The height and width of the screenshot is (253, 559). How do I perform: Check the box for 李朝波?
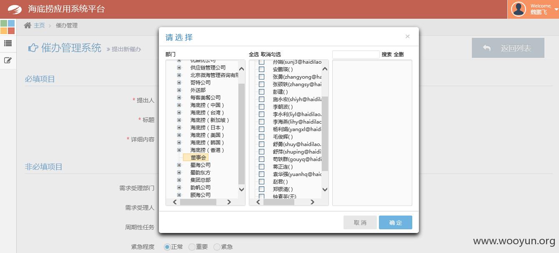pyautogui.click(x=262, y=107)
